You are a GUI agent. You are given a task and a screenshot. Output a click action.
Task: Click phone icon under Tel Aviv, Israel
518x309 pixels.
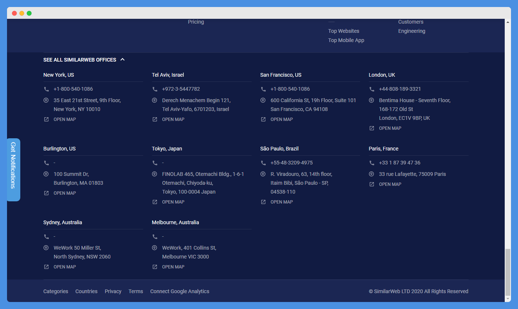(155, 89)
